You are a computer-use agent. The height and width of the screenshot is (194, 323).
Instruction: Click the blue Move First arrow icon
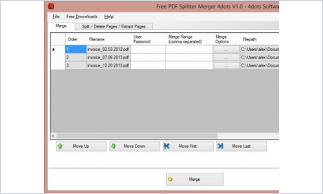pyautogui.click(x=167, y=146)
